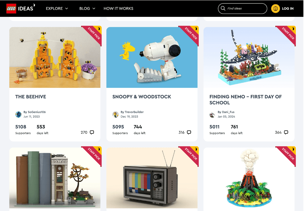Image resolution: width=304 pixels, height=211 pixels.
Task: Click the LEGO Ideas logo
Action: (x=21, y=8)
